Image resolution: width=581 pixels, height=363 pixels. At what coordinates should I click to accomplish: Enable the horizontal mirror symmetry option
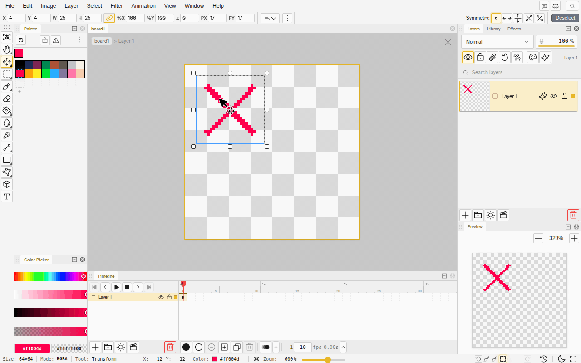point(507,18)
